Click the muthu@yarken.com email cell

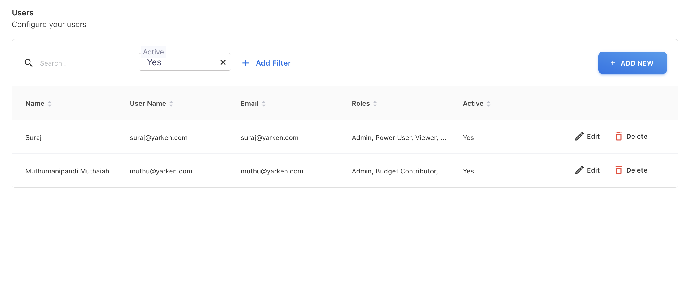272,171
